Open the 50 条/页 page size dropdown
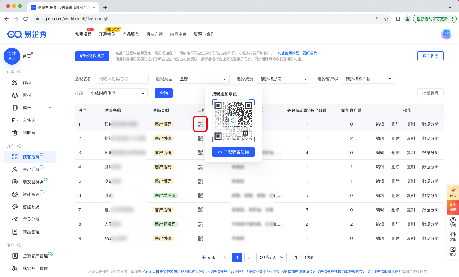 pyautogui.click(x=271, y=257)
